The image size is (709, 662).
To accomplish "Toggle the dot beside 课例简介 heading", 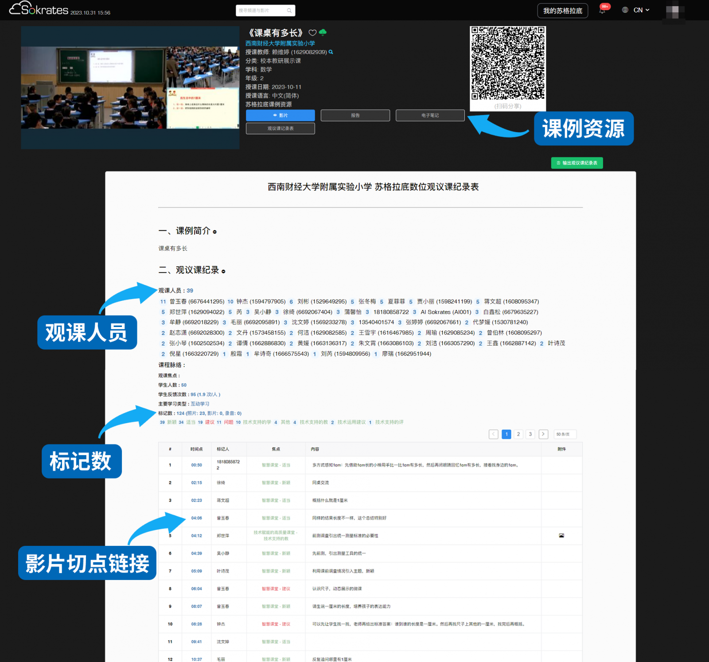I will coord(215,232).
